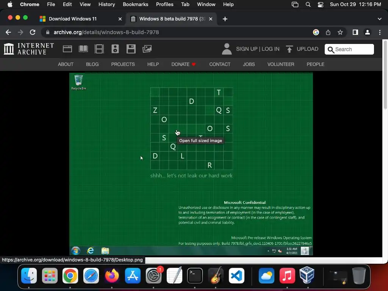Open the Texts book icon

[x=83, y=49]
